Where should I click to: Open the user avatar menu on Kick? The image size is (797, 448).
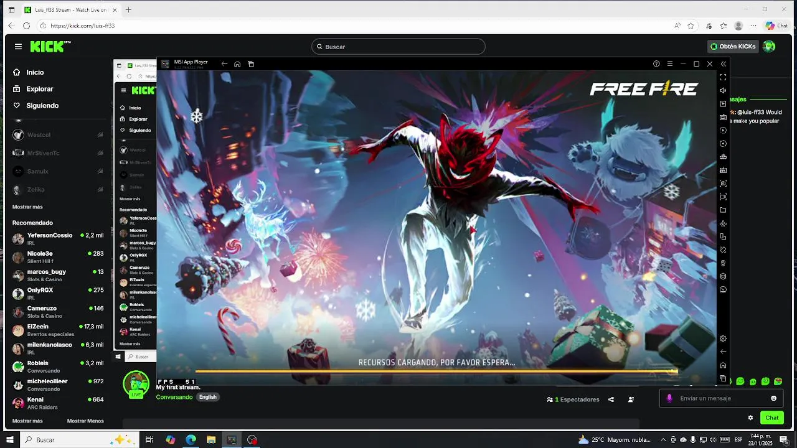(x=769, y=47)
